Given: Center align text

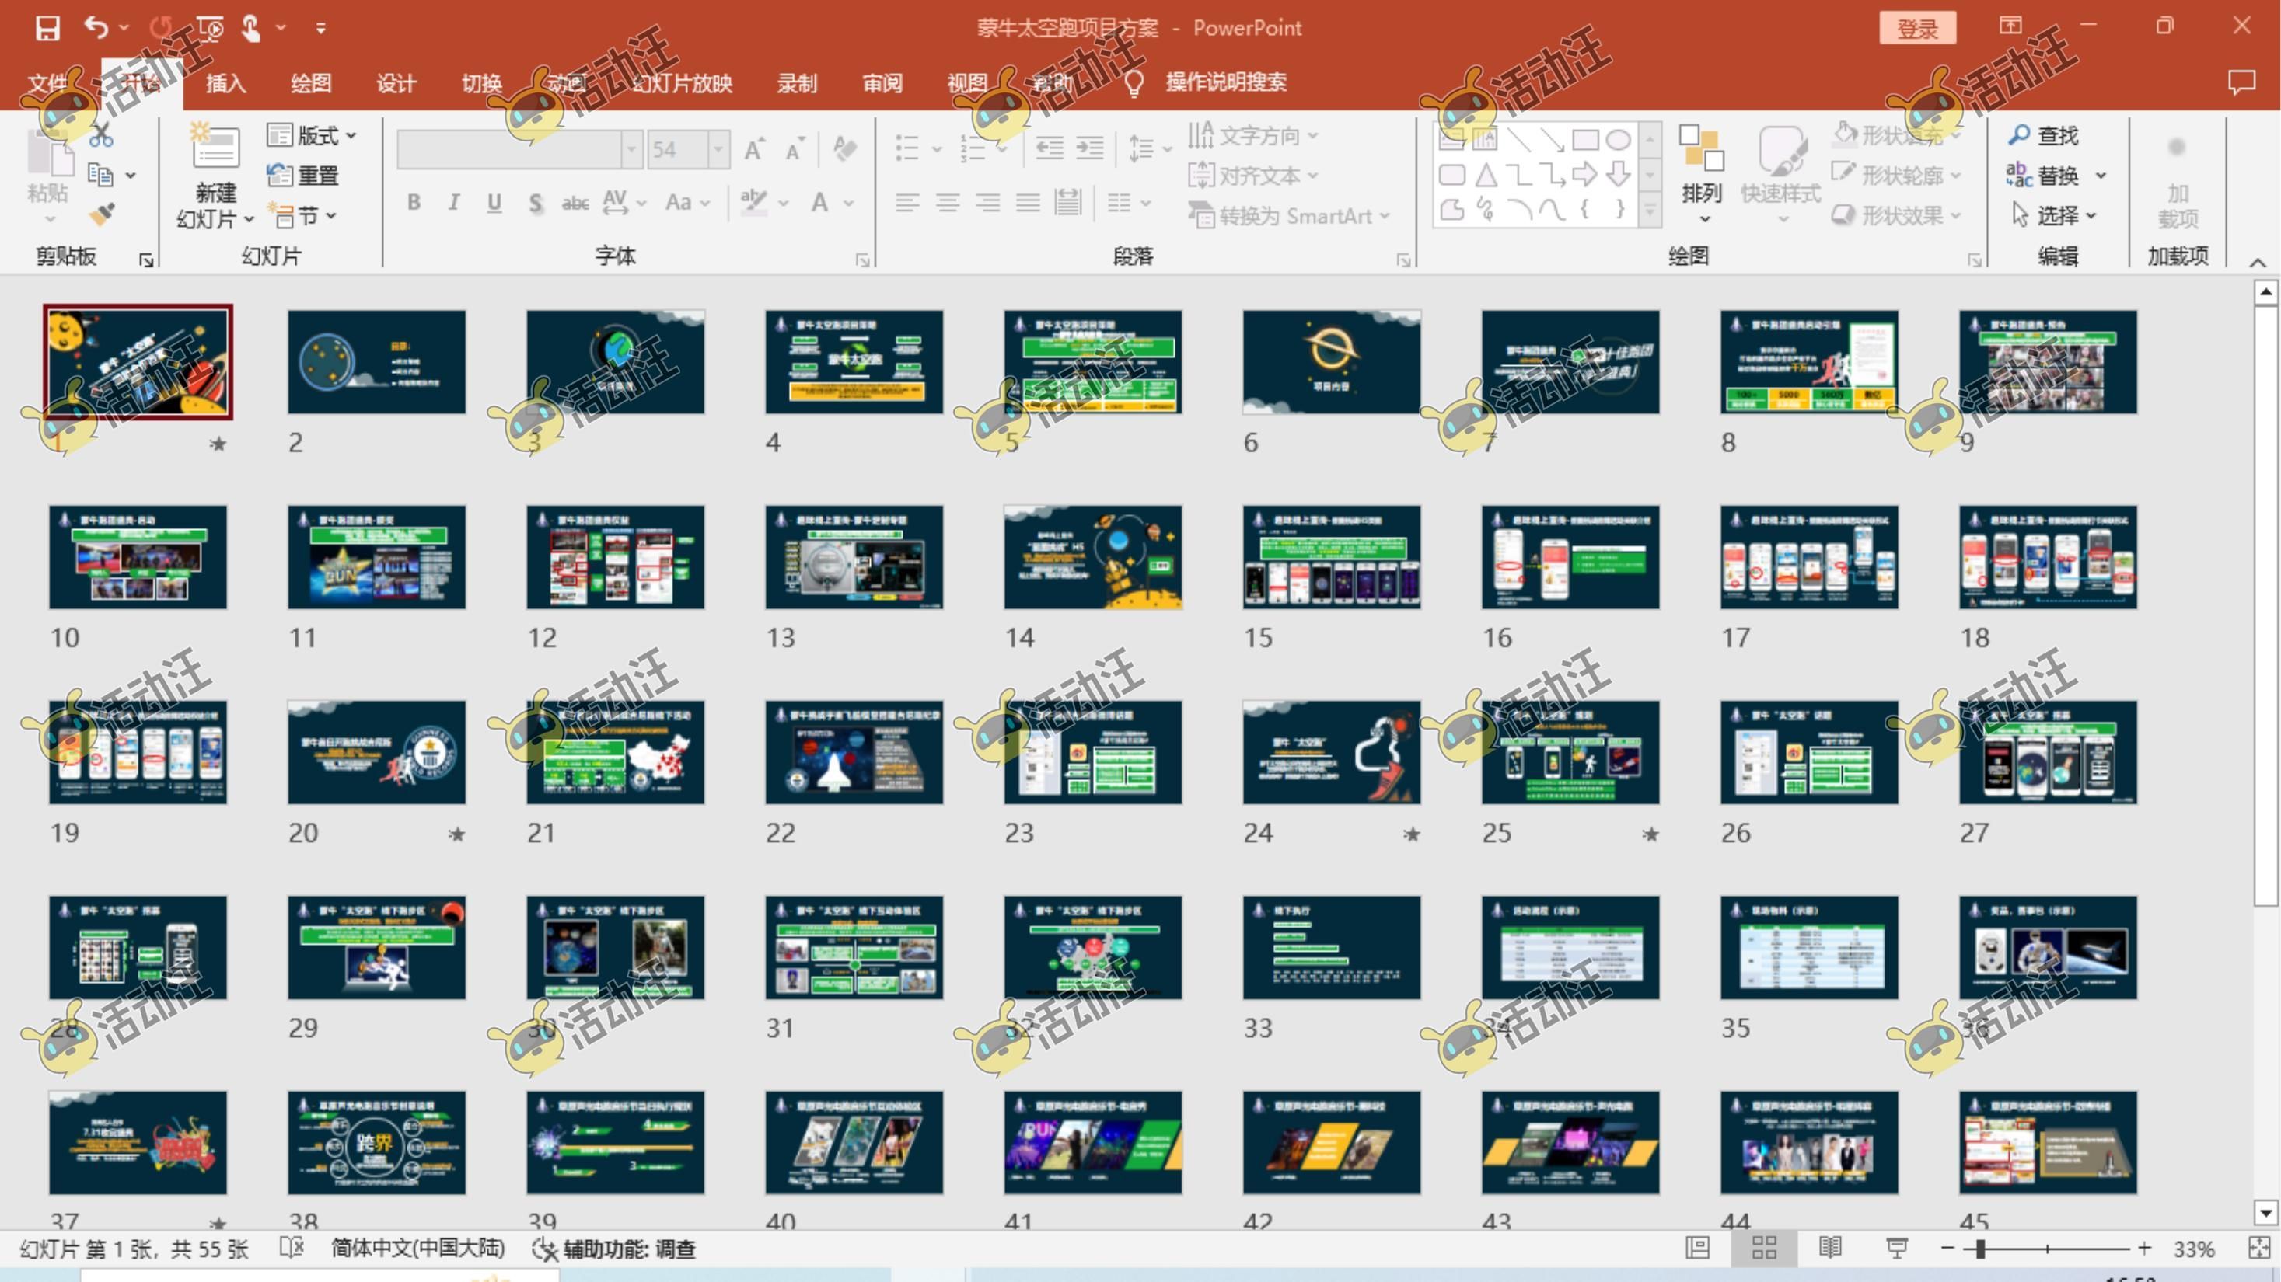Looking at the screenshot, I should pyautogui.click(x=948, y=203).
